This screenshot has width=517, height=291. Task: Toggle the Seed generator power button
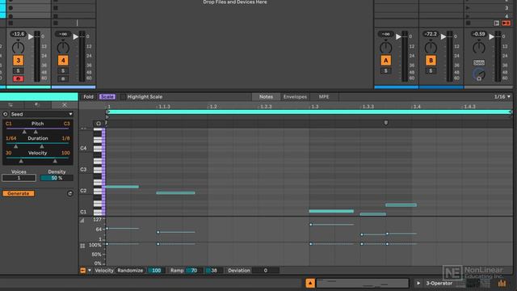point(5,114)
